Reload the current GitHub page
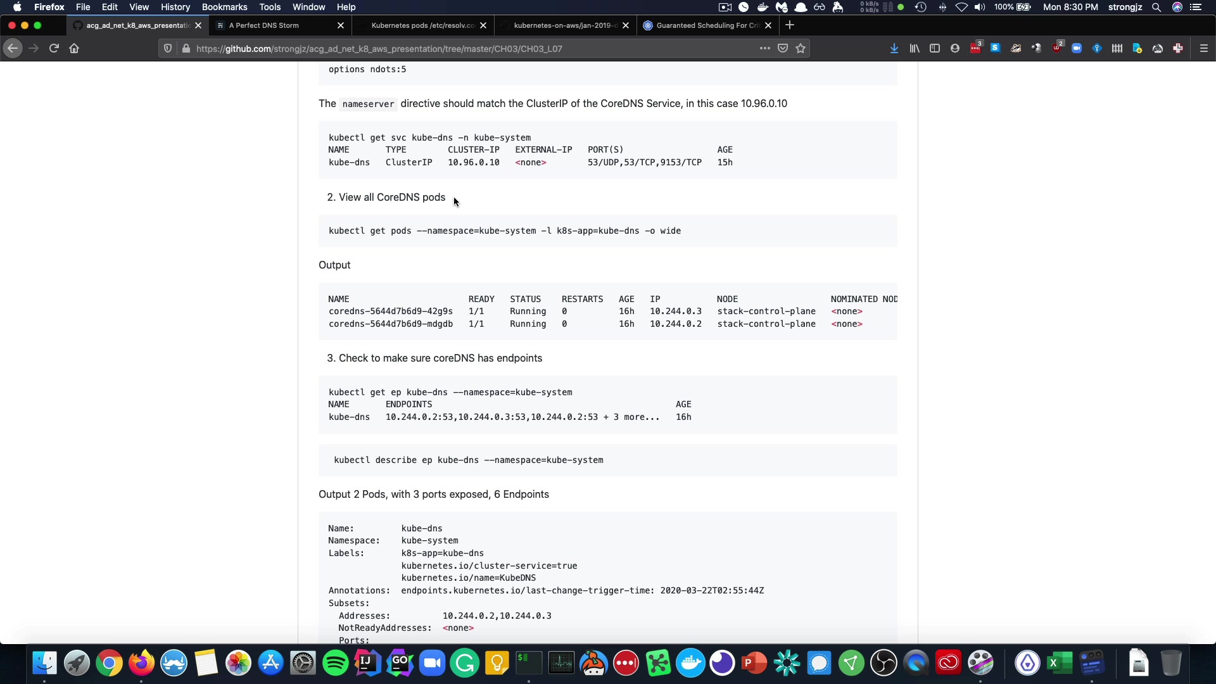Screen dimensions: 1216x684 pyautogui.click(x=54, y=48)
